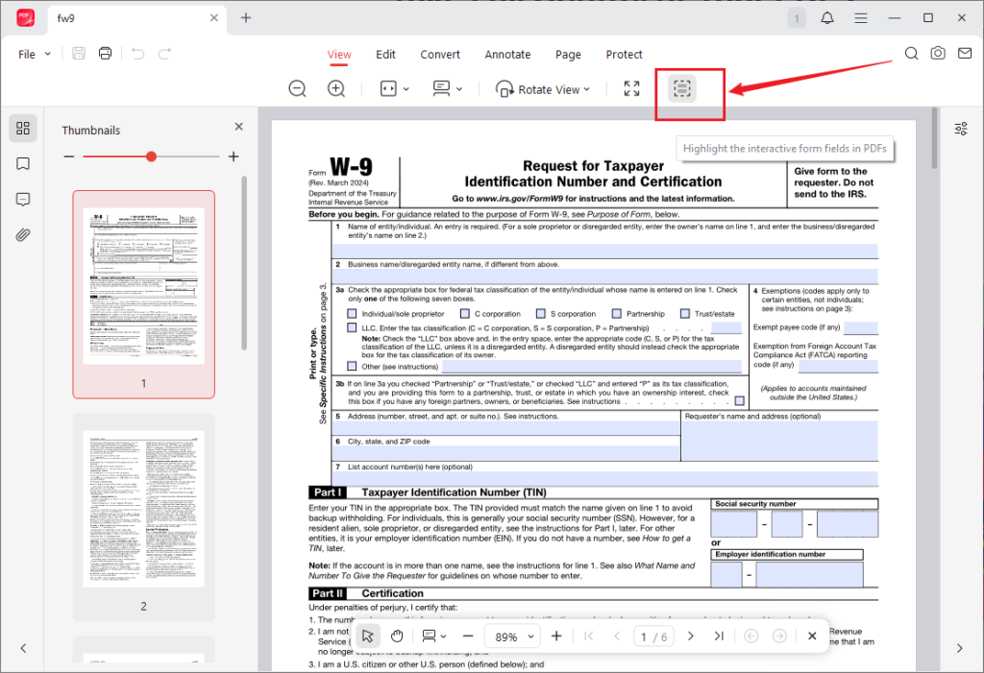The image size is (984, 673).
Task: Click the Zoom Out magnifier icon
Action: [298, 88]
